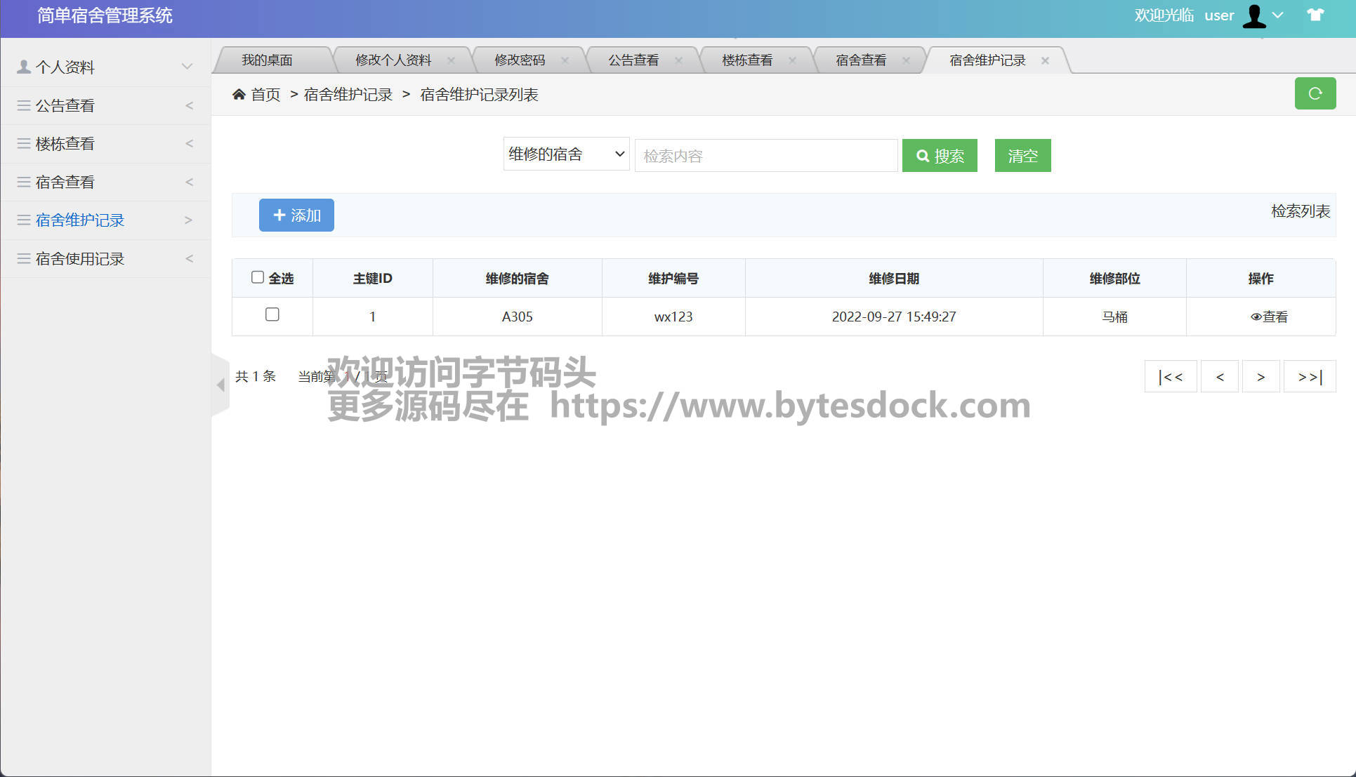Viewport: 1356px width, 777px height.
Task: Click the home icon in breadcrumb
Action: (x=239, y=94)
